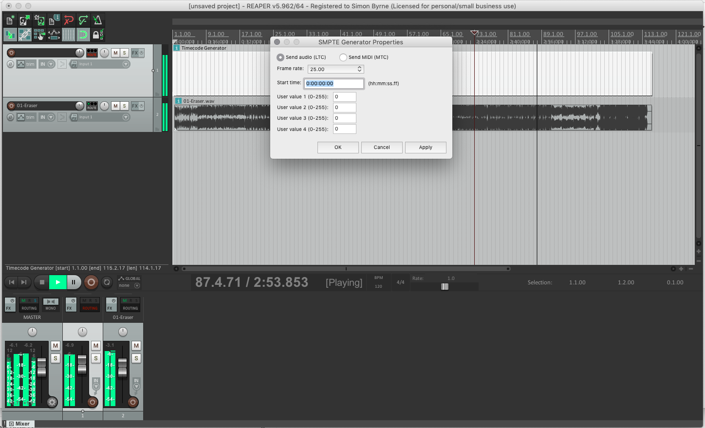Screen dimensions: 705x428
Task: Open MASTER FX button in mixer
Action: 10,304
